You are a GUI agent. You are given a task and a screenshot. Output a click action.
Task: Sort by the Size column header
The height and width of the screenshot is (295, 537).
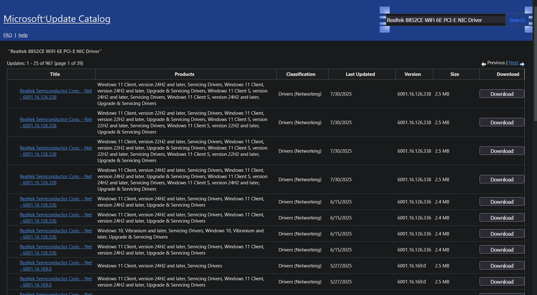point(455,74)
